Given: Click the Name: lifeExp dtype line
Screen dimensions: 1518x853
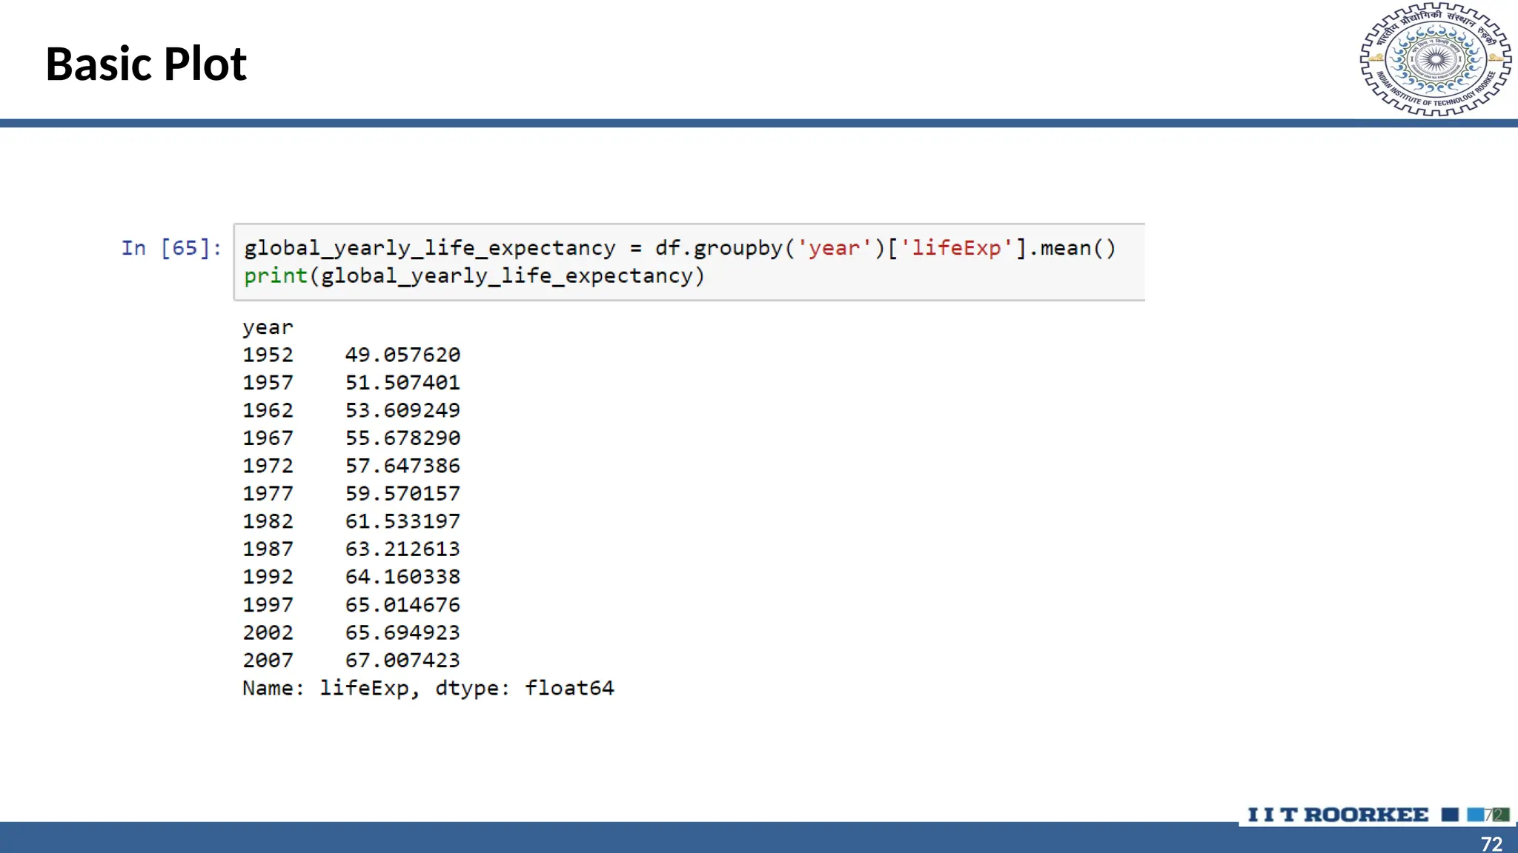Looking at the screenshot, I should tap(428, 688).
